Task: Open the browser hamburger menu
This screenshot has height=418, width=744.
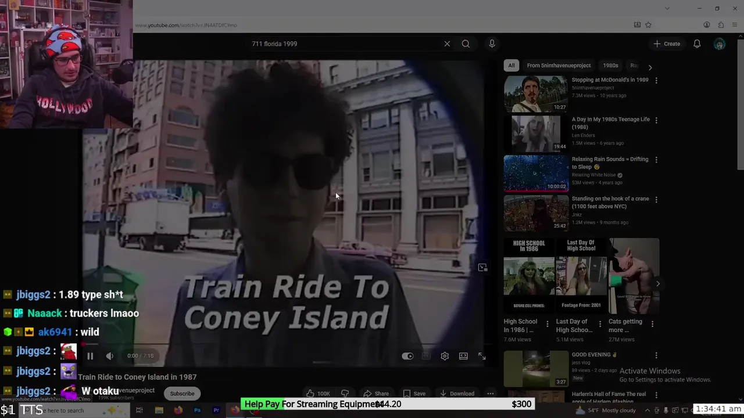Action: [x=735, y=25]
